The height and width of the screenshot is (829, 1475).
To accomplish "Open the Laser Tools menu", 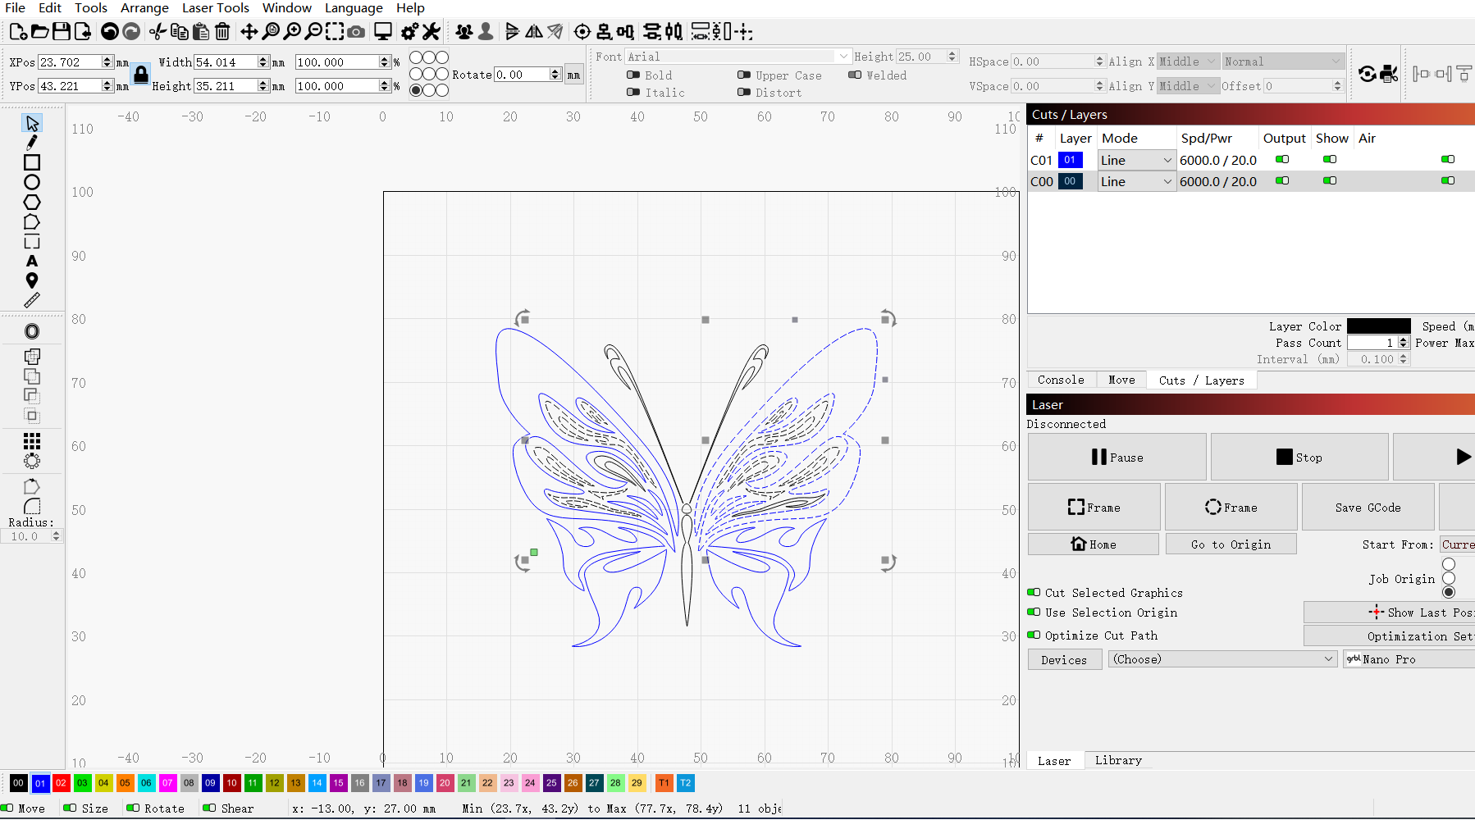I will [215, 8].
